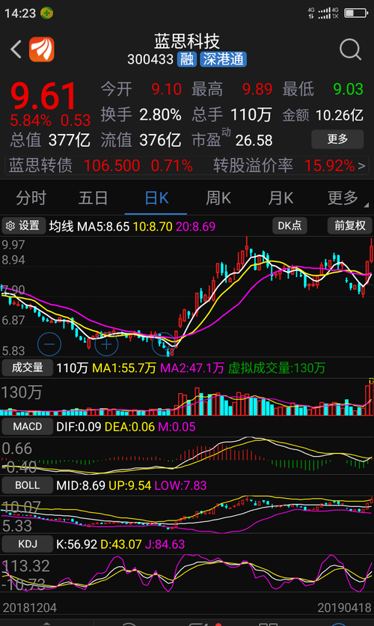Tap the K:56.92 KDJ value
374x626 pixels.
(76, 544)
